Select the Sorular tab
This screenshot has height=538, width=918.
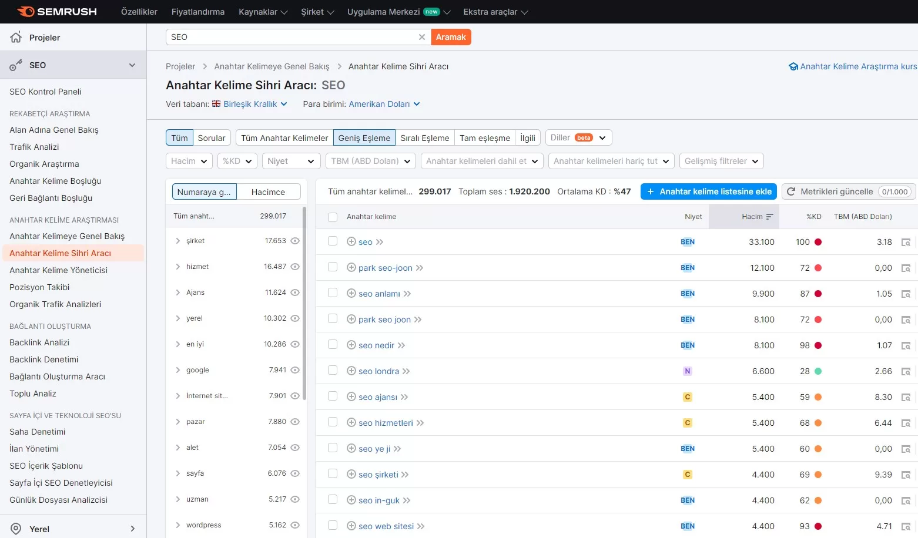point(212,137)
